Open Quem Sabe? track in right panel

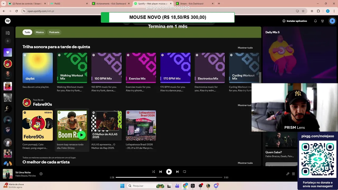pos(274,152)
